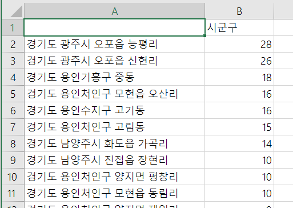The width and height of the screenshot is (293, 208).
Task: Select row 5 header
Action: (13, 94)
